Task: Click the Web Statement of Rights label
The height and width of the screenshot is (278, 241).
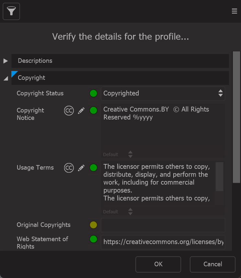Action: click(x=42, y=243)
